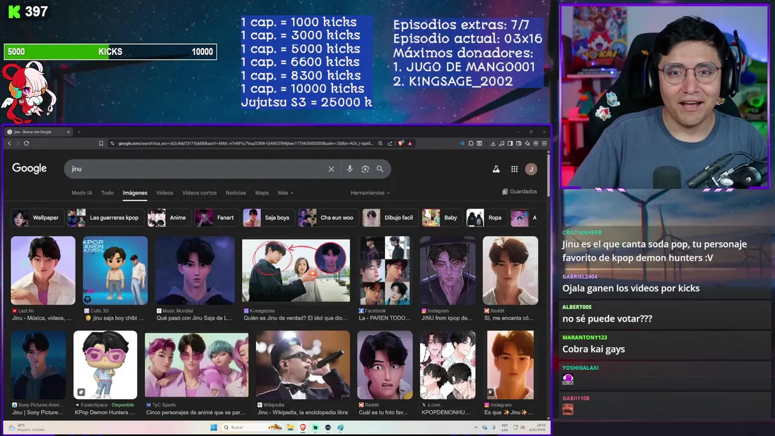Close the 'jinu - Buscar con Google' tab
Image resolution: width=775 pixels, height=436 pixels.
pyautogui.click(x=68, y=131)
